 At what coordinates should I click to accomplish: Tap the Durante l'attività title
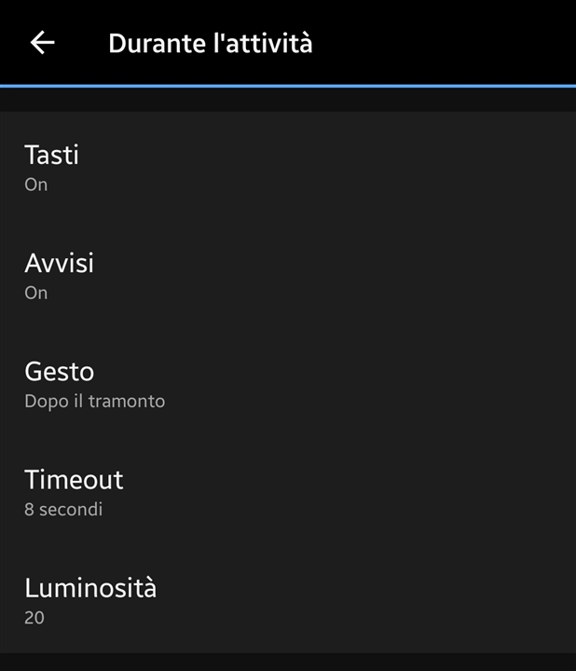click(210, 43)
